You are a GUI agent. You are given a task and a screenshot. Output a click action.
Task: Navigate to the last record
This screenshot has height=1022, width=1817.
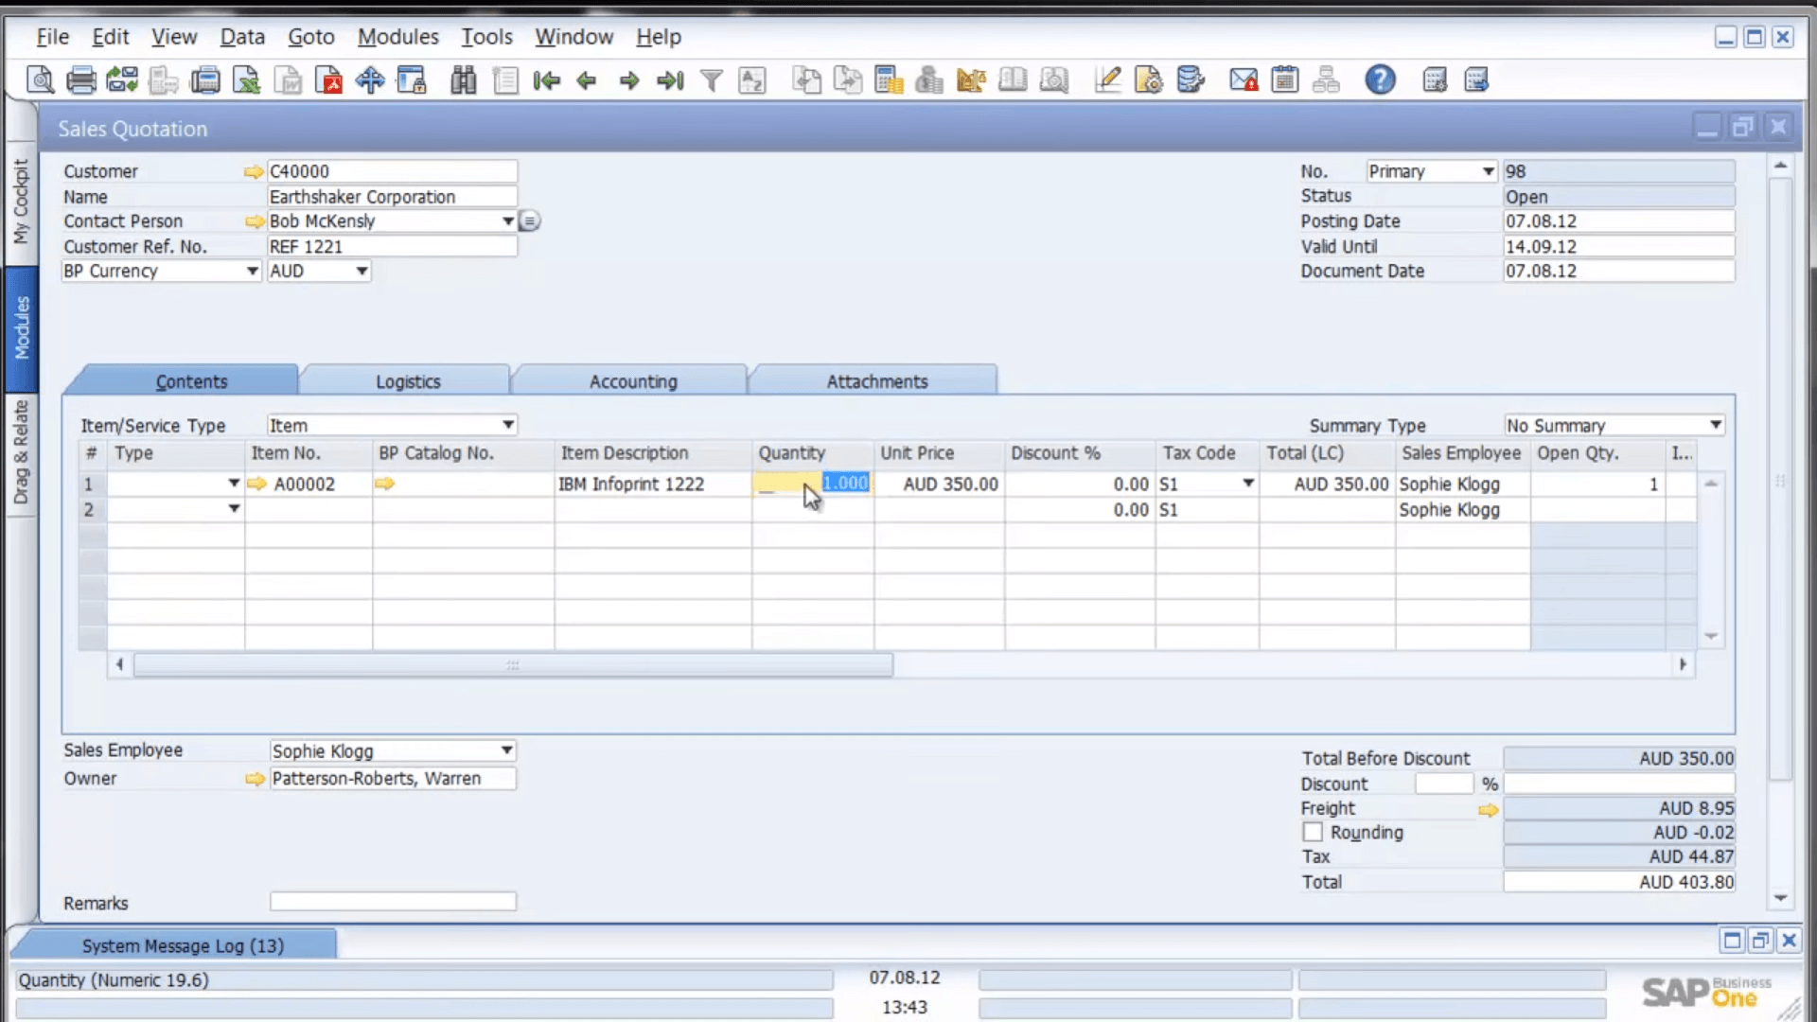click(x=670, y=80)
